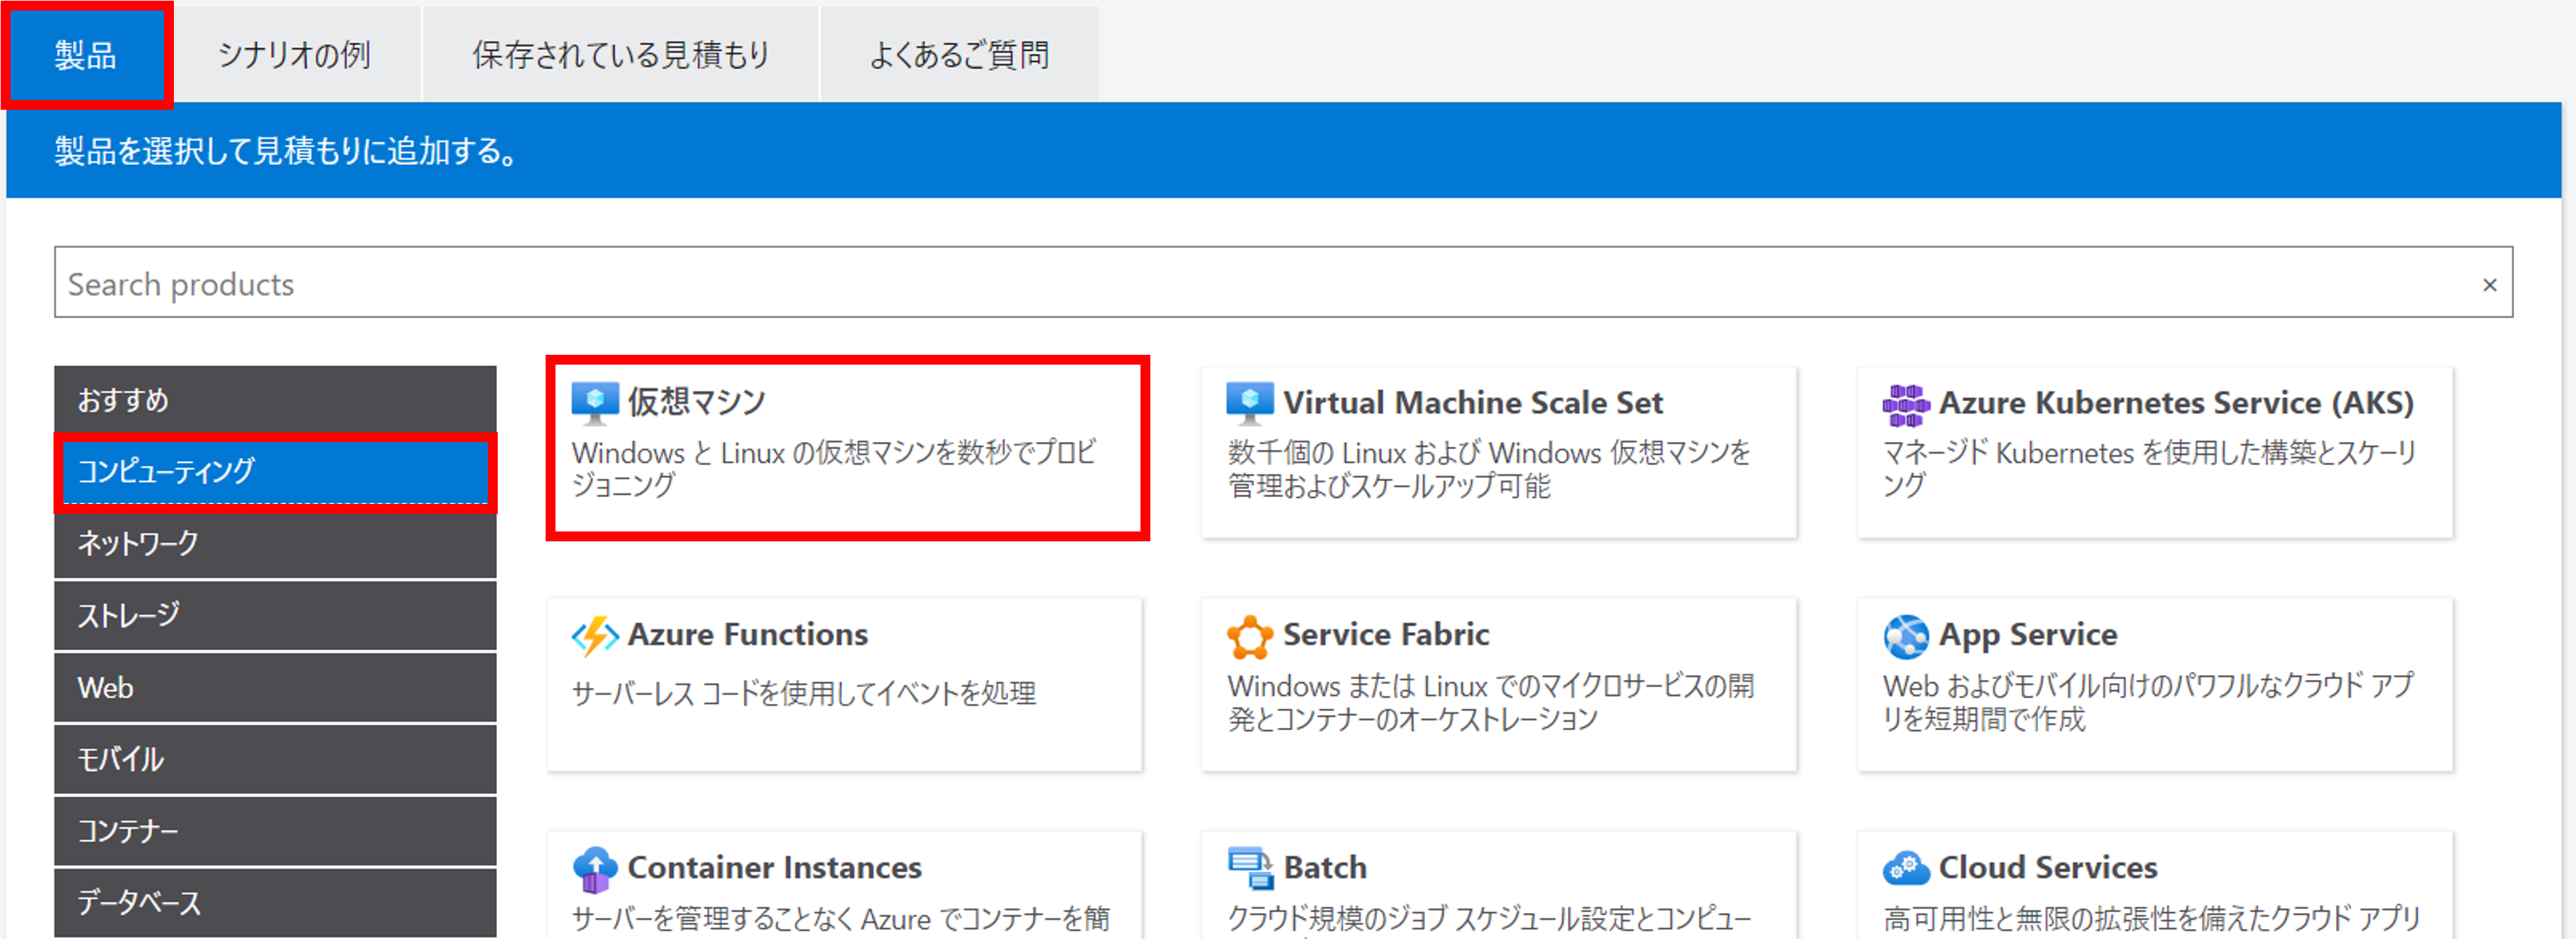Click into the Search products field
The height and width of the screenshot is (939, 2576).
1200,284
